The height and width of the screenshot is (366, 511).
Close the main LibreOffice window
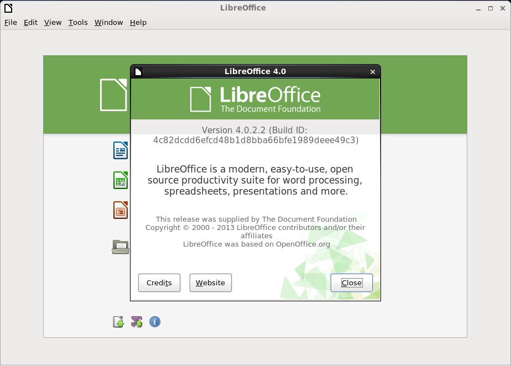pyautogui.click(x=503, y=8)
